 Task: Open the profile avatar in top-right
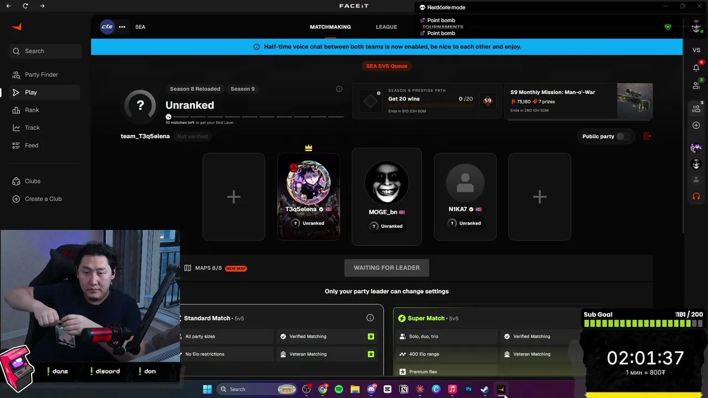[x=696, y=27]
